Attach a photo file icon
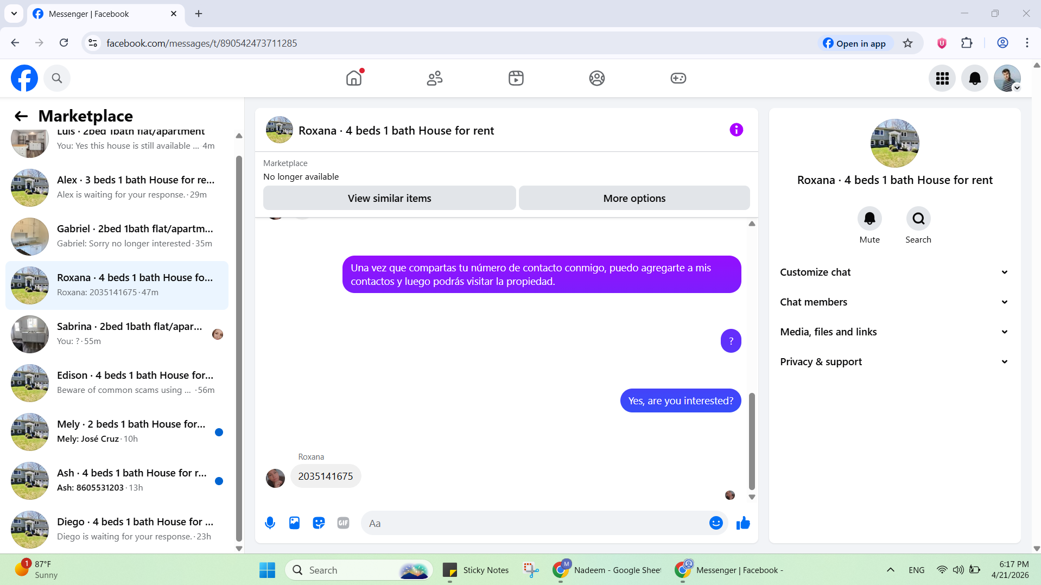Image resolution: width=1041 pixels, height=585 pixels. 294,523
